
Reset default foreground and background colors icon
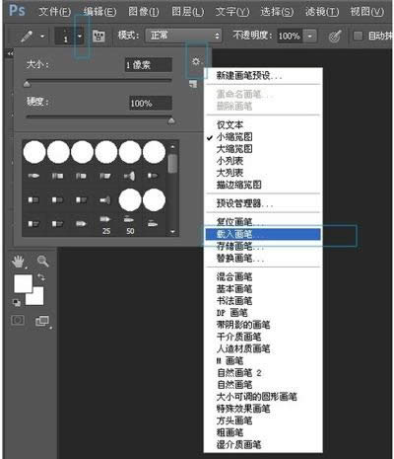point(17,302)
